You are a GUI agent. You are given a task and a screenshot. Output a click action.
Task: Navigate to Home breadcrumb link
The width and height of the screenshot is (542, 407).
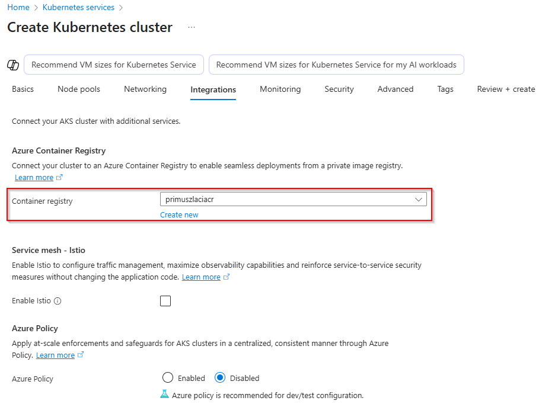[x=18, y=8]
